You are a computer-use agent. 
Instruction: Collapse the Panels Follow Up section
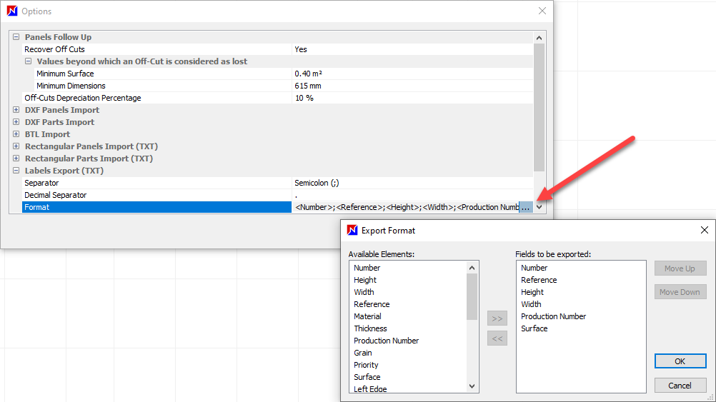[16, 37]
